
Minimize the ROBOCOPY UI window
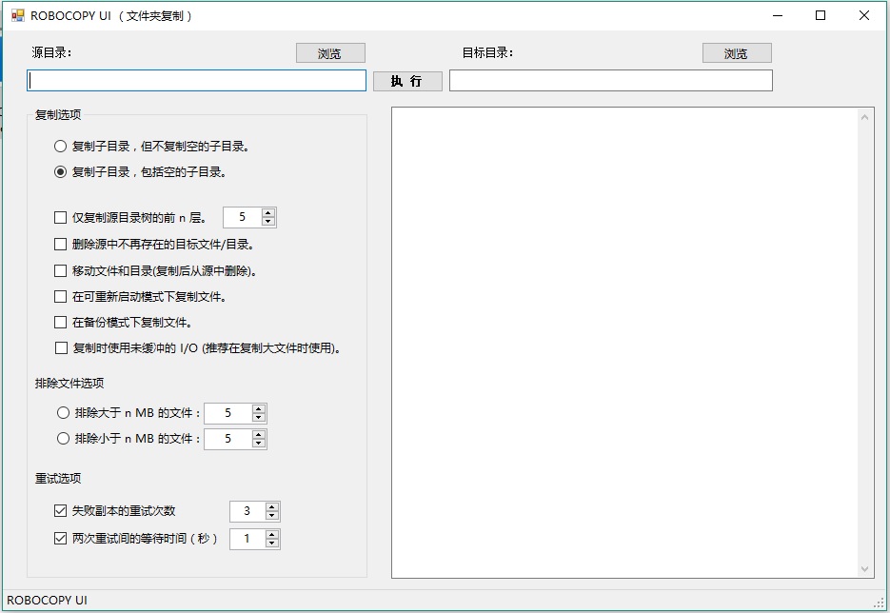(778, 15)
